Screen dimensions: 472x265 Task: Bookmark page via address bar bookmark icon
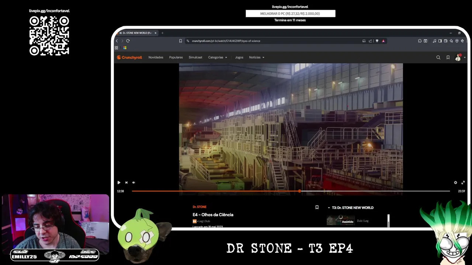point(180,41)
